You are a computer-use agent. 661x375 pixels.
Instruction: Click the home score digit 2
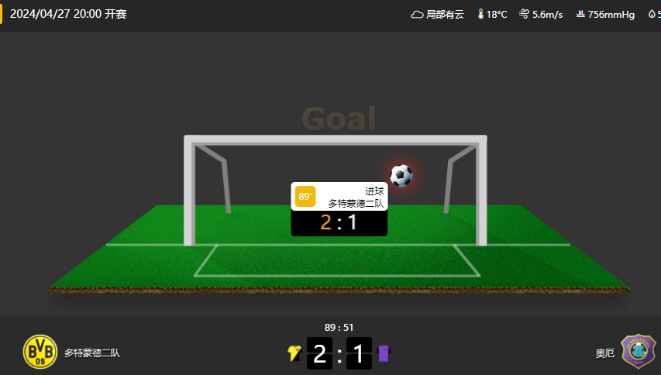[x=319, y=353]
